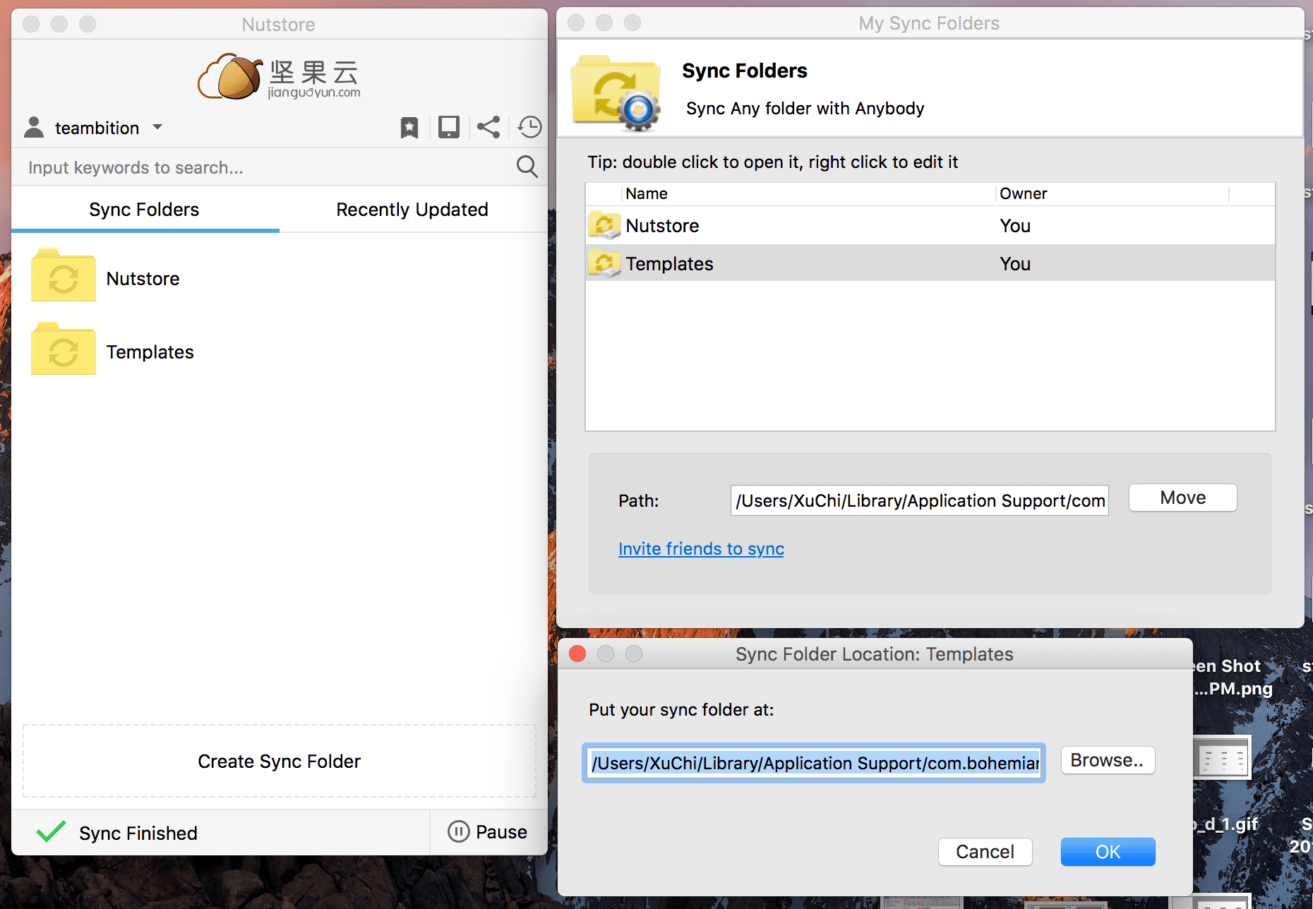Switch to the Sync Folders tab
The height and width of the screenshot is (909, 1313).
pyautogui.click(x=145, y=210)
